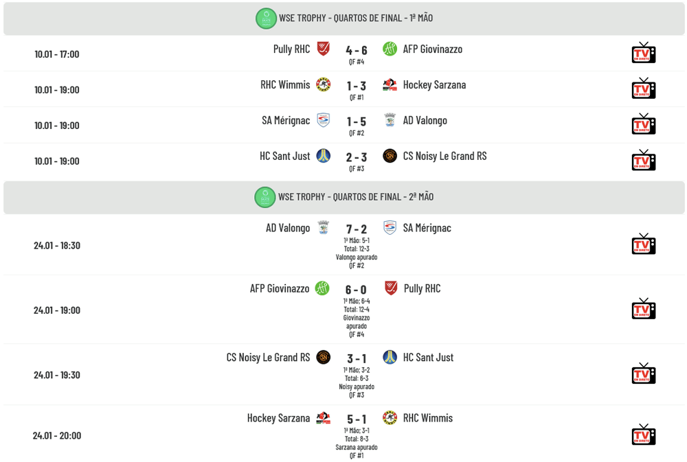Click the 6 - 0 Giovinazzo score

[357, 290]
